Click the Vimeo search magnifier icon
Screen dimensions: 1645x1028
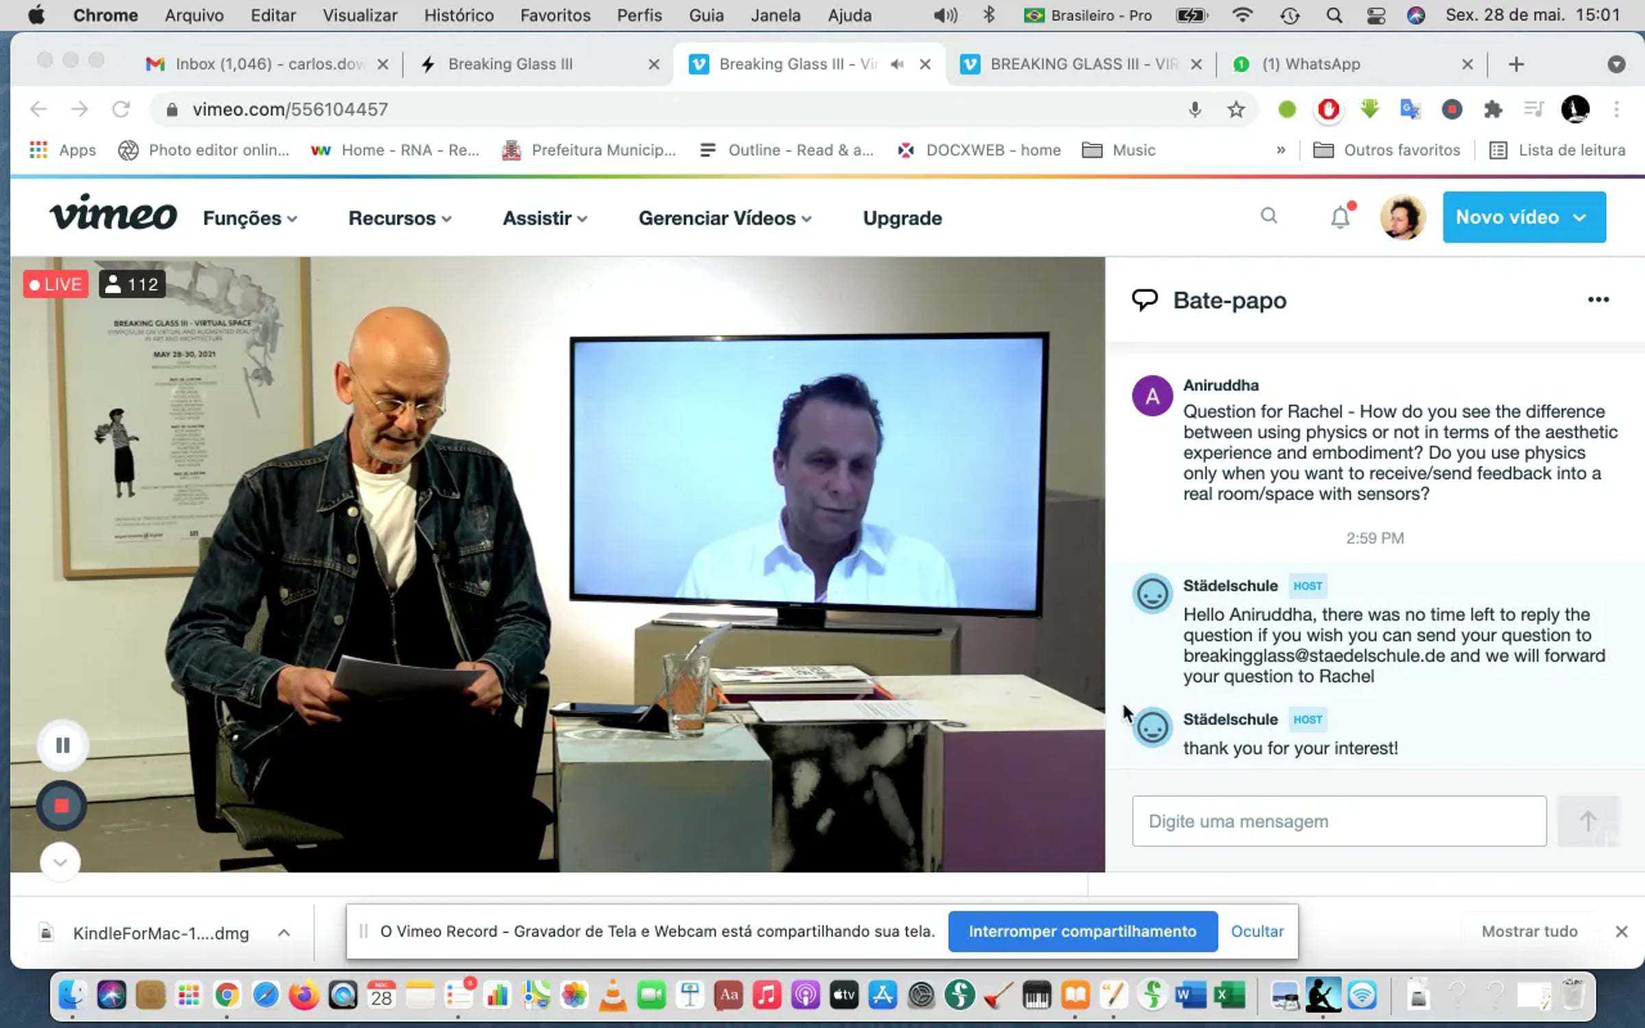tap(1269, 217)
